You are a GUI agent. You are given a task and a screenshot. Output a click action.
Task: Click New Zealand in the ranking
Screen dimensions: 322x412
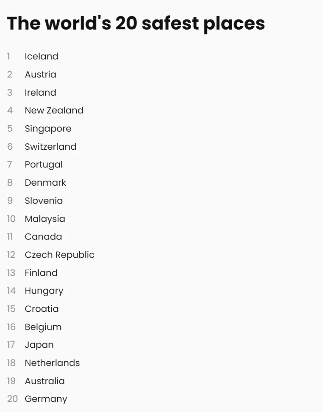(x=54, y=110)
